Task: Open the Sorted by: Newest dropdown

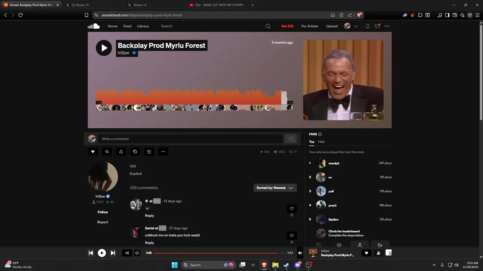Action: point(275,188)
